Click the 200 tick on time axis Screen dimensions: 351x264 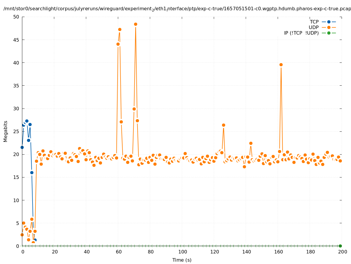point(342,252)
